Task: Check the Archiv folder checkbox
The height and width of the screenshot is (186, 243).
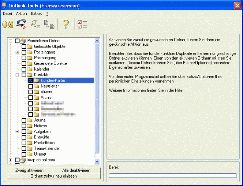Action: tap(31, 97)
